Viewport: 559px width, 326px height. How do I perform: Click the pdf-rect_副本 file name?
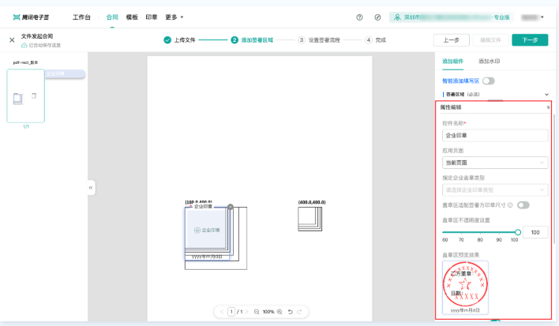[x=25, y=62]
